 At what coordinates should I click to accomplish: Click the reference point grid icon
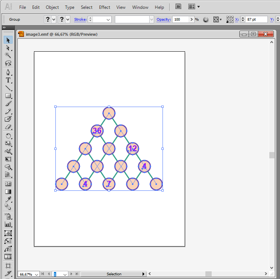tap(230, 20)
